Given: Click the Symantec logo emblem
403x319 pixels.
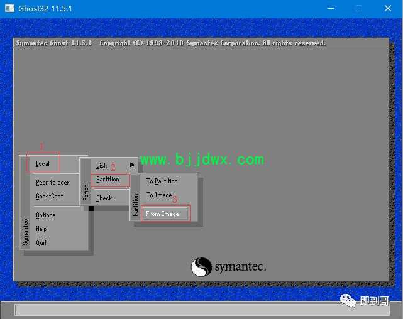Looking at the screenshot, I should click(201, 267).
